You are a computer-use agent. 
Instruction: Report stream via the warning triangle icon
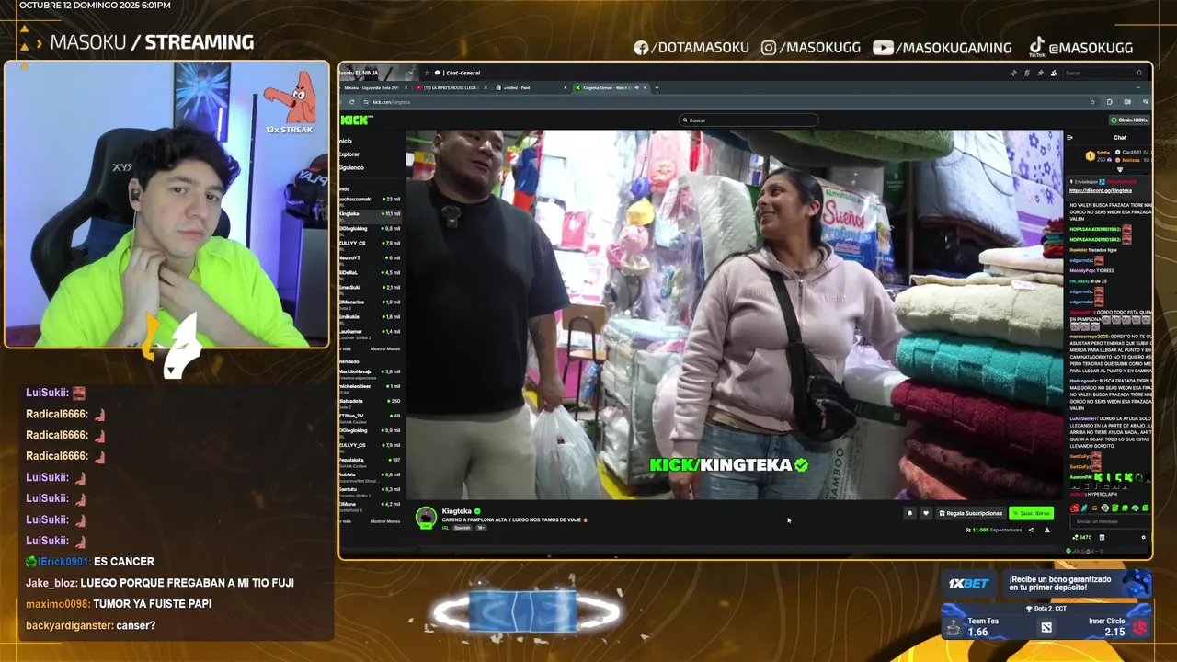pyautogui.click(x=1047, y=530)
